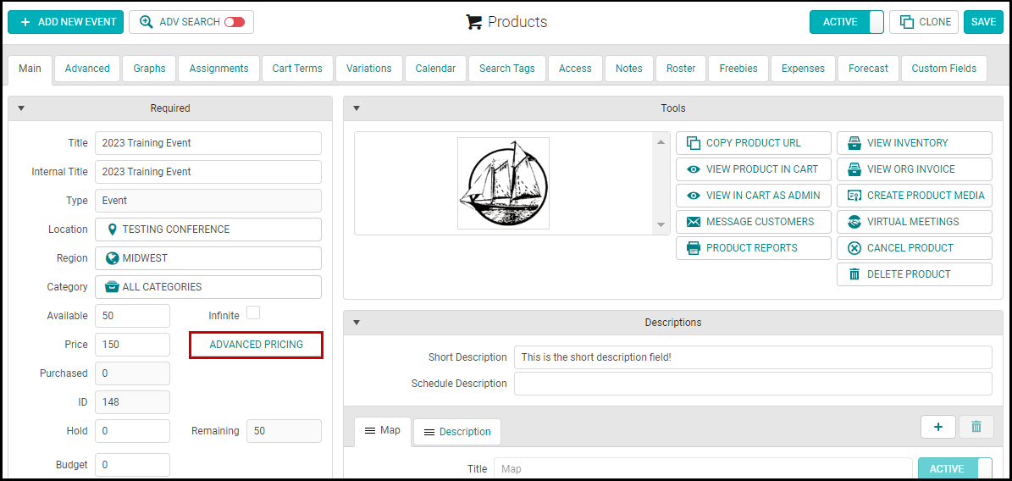
Task: Click the envelope icon on Message Customers
Action: tap(694, 222)
